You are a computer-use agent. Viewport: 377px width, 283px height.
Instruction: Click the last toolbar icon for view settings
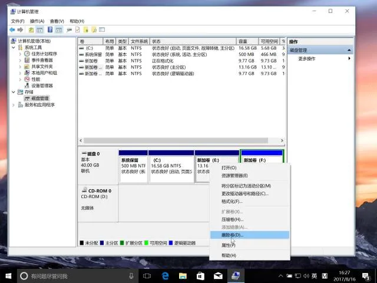click(102, 29)
